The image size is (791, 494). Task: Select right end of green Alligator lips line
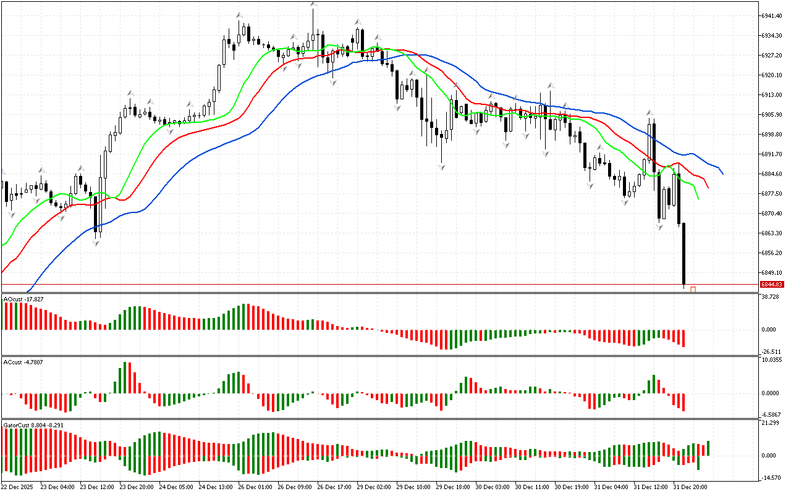pos(698,199)
